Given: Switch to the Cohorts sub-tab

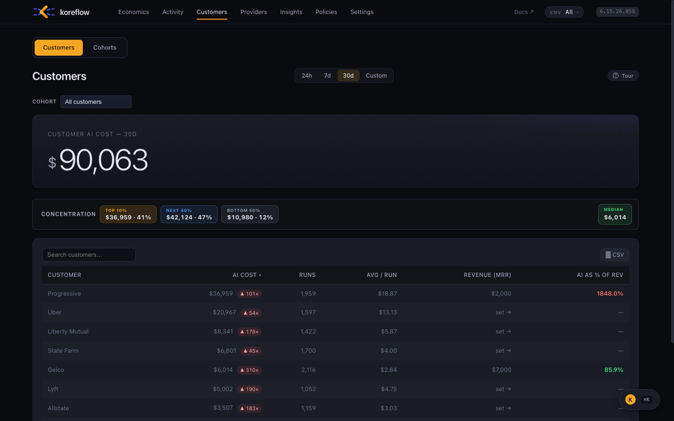Looking at the screenshot, I should pyautogui.click(x=105, y=48).
